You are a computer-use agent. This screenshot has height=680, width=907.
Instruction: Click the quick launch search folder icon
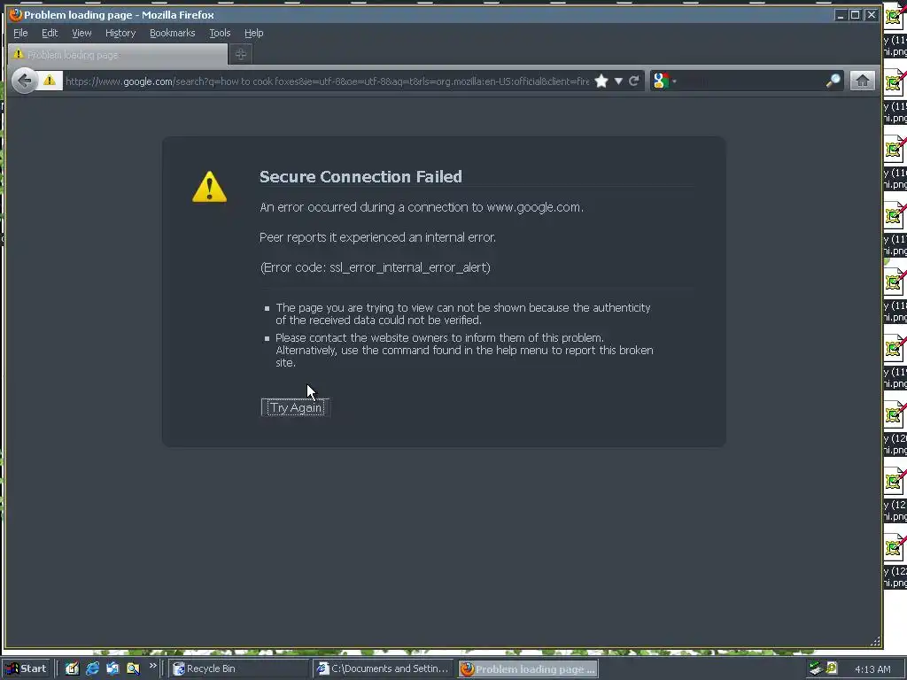133,668
